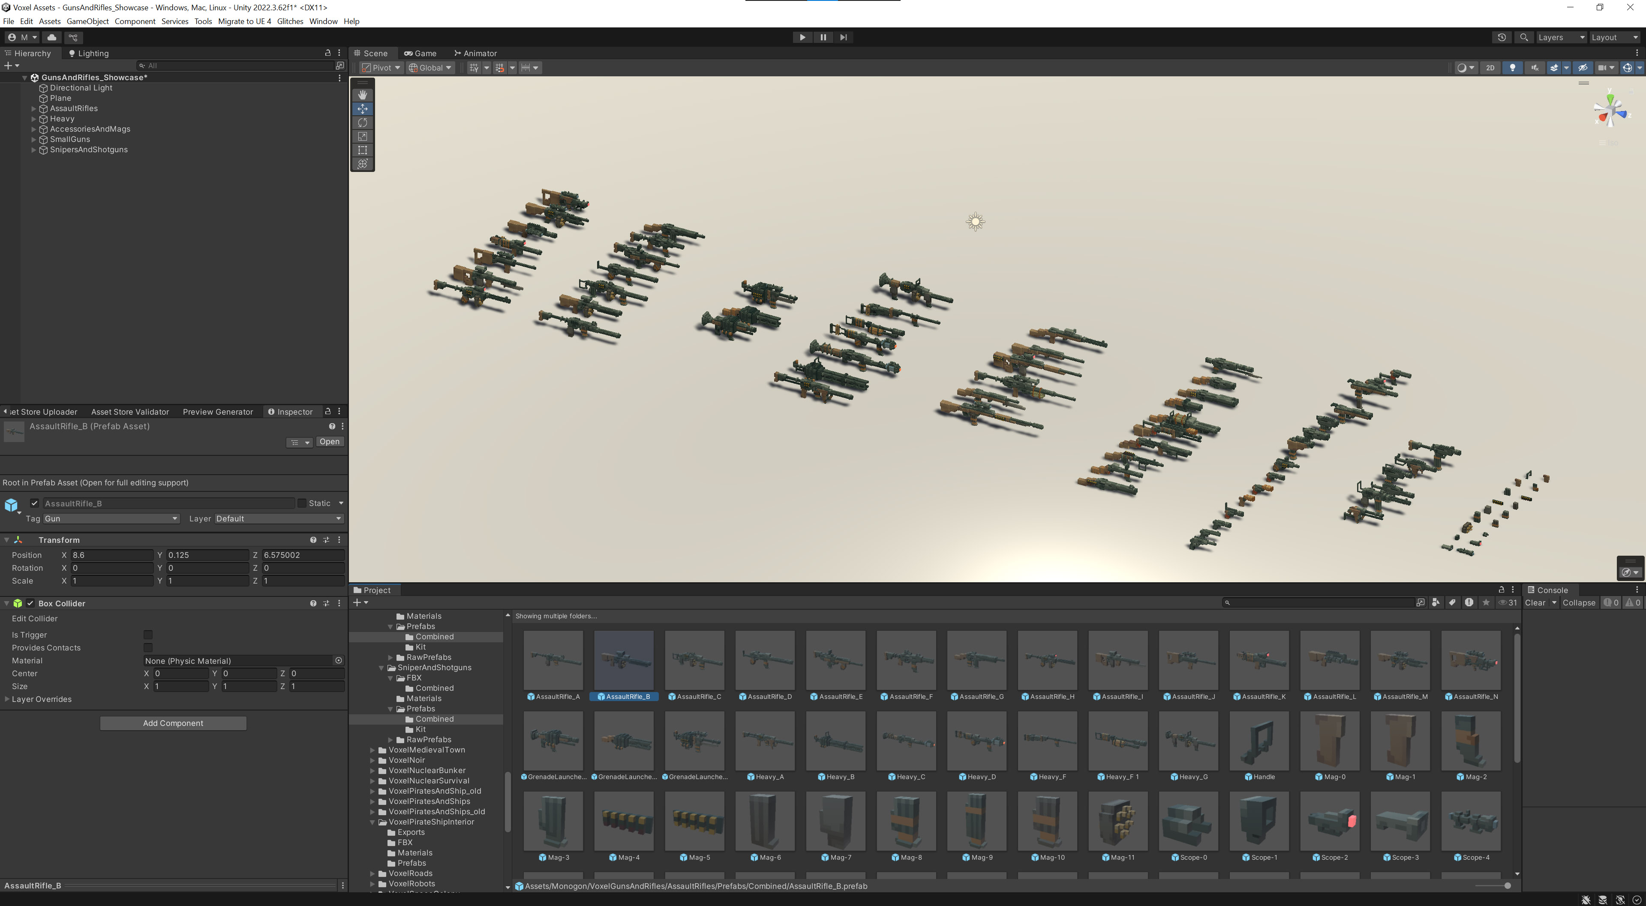Image resolution: width=1646 pixels, height=906 pixels.
Task: Select the Hand view tool
Action: [362, 95]
